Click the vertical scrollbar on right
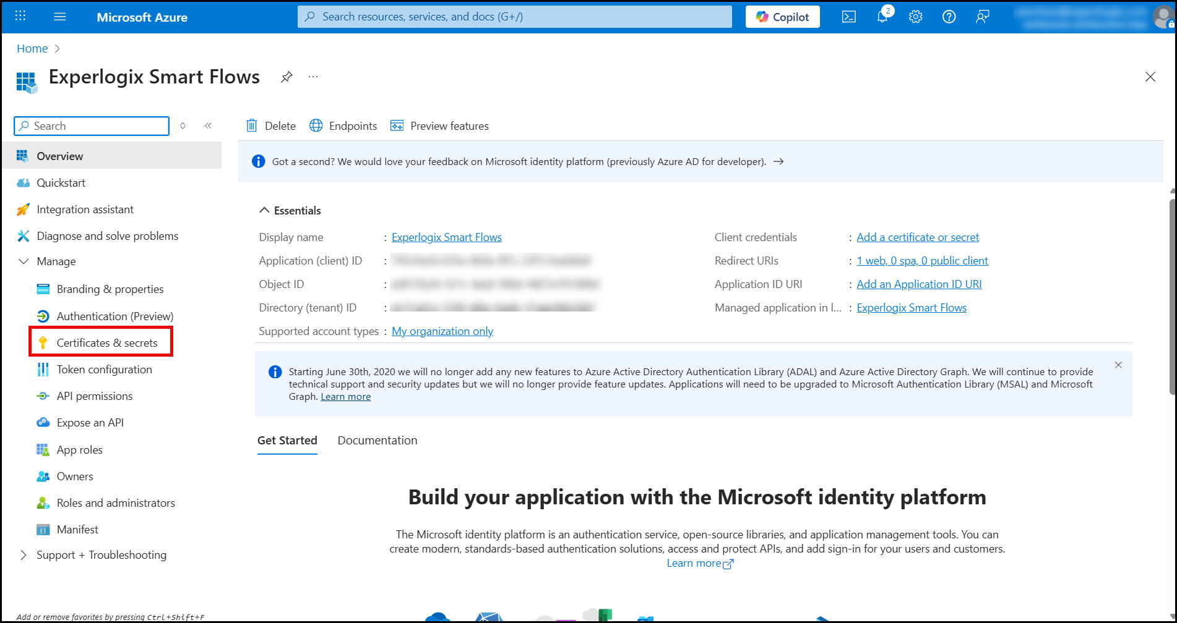The image size is (1177, 623). 1172,297
